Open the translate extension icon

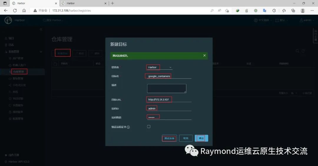(x=265, y=11)
